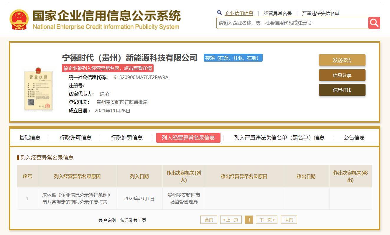This screenshot has width=390, height=235.
Task: Click the 列入经营异常名录信息 section heading
Action: pyautogui.click(x=47, y=157)
